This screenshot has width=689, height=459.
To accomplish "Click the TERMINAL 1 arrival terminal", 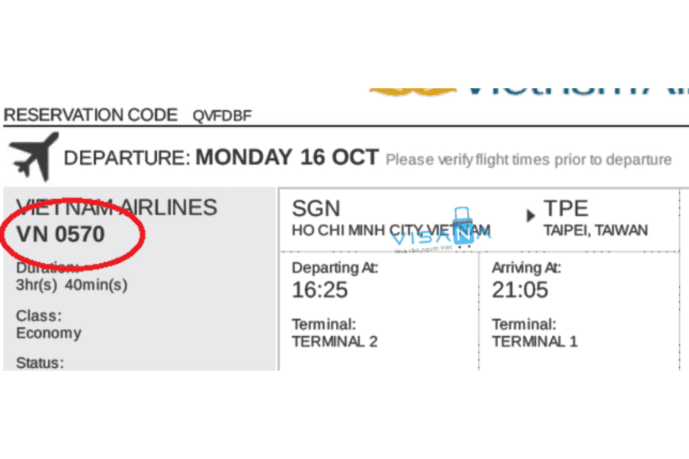I will coord(535,341).
